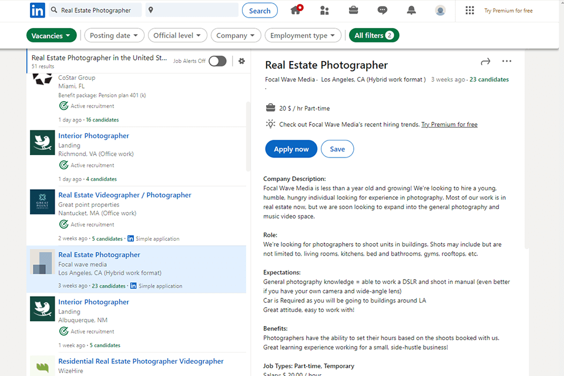The width and height of the screenshot is (564, 376).
Task: Click Focal Wave Media company name in header
Action: click(290, 79)
